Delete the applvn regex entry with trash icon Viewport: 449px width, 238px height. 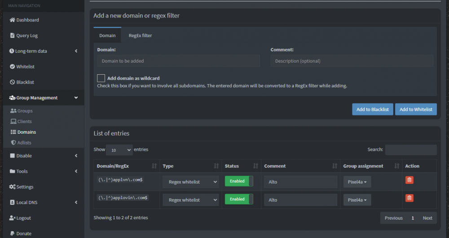(x=409, y=180)
